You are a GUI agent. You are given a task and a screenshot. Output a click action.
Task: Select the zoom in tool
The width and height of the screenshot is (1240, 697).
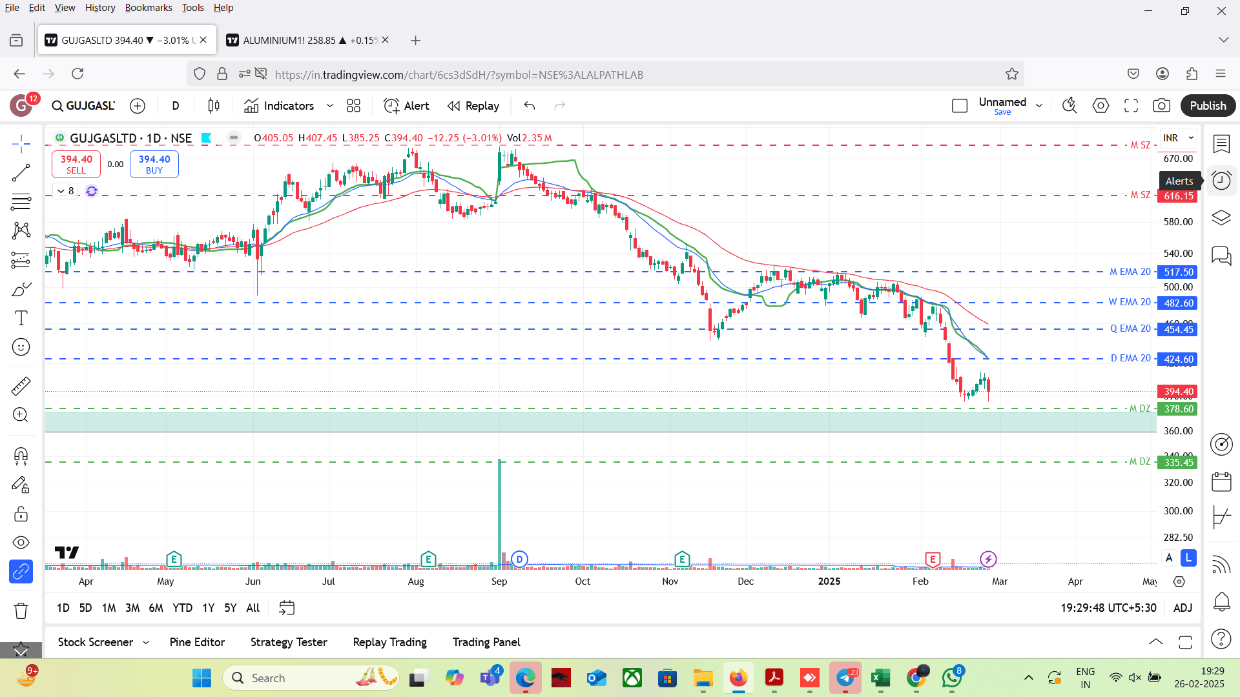point(21,415)
